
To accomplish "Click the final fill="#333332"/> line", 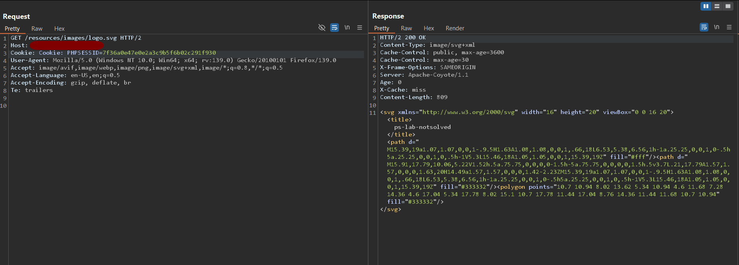I will pyautogui.click(x=415, y=202).
